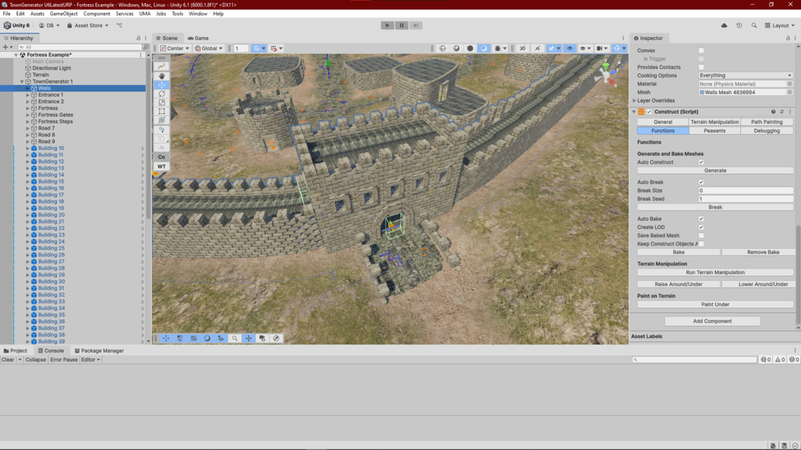
Task: Open the Layout dropdown
Action: pyautogui.click(x=780, y=25)
